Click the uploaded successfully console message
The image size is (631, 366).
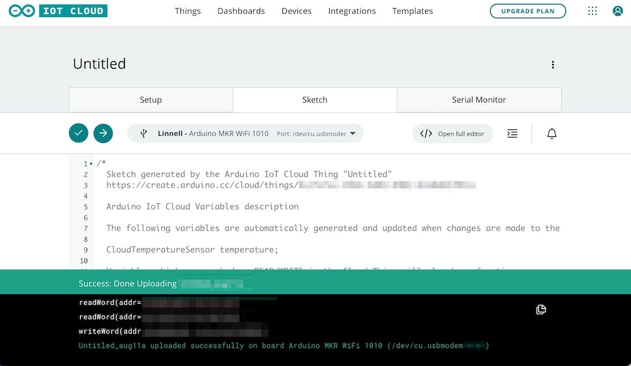[284, 345]
